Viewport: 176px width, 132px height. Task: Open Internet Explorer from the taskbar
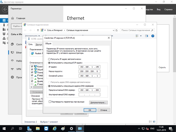coord(55,128)
